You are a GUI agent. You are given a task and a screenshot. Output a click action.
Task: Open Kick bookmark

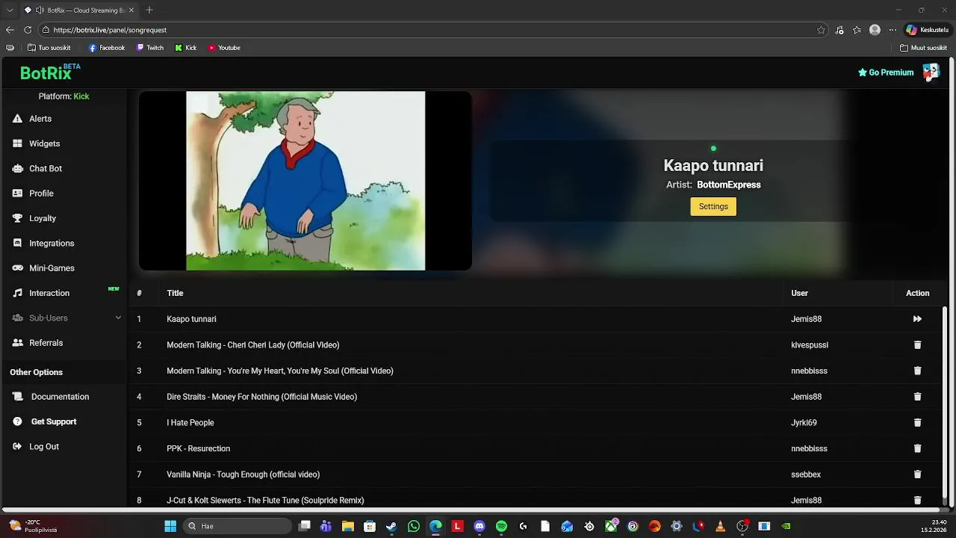point(186,48)
